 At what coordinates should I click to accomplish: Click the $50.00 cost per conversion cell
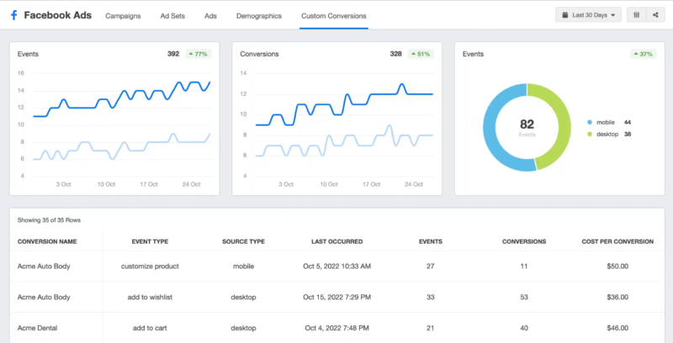tap(617, 266)
